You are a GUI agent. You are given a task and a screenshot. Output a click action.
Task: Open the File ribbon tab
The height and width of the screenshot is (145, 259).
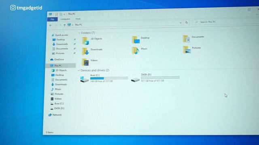pos(52,19)
